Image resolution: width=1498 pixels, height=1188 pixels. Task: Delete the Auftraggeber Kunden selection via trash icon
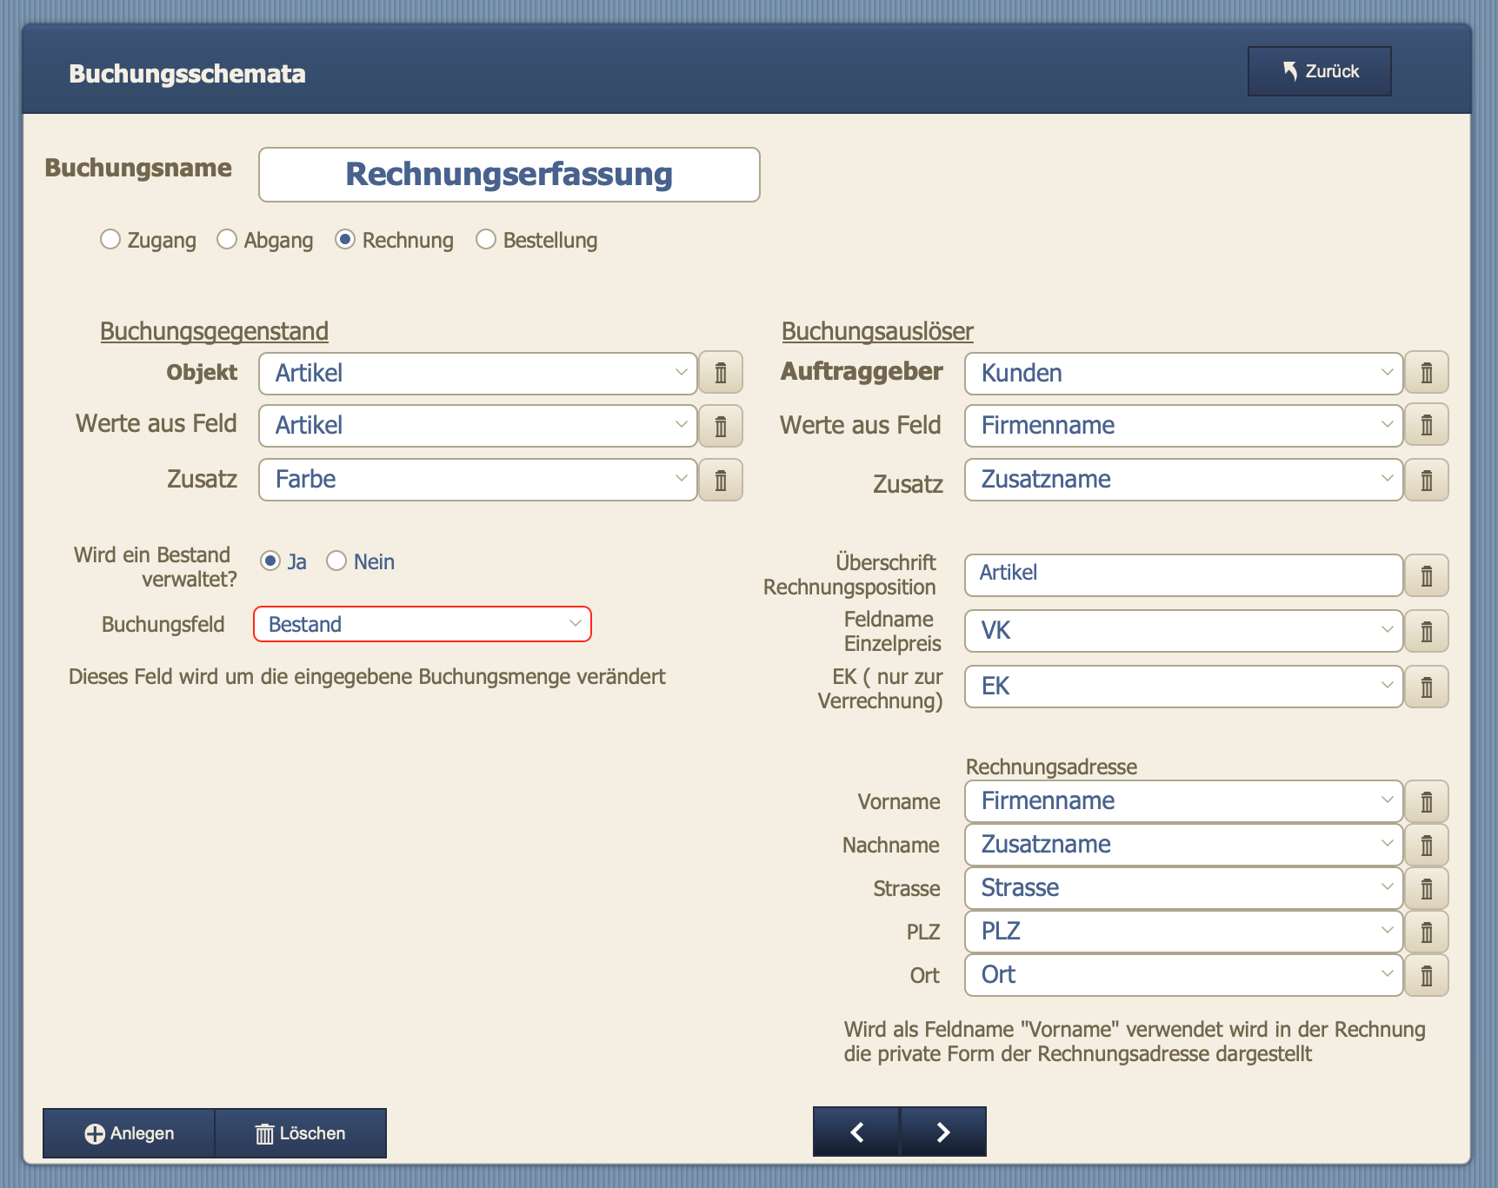pos(1427,374)
